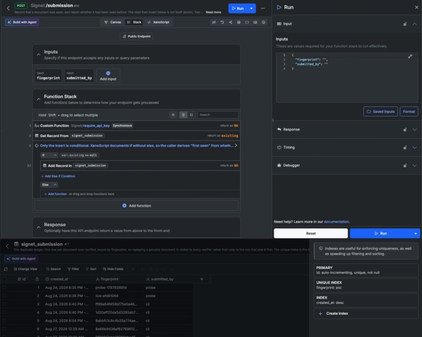Collapse the Inputs card

point(39,55)
